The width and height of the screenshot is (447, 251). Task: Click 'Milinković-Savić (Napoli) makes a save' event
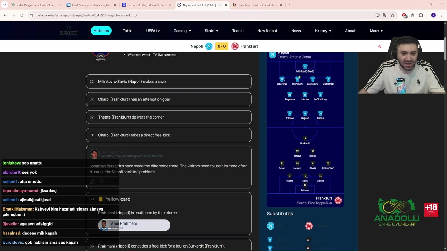pyautogui.click(x=169, y=81)
